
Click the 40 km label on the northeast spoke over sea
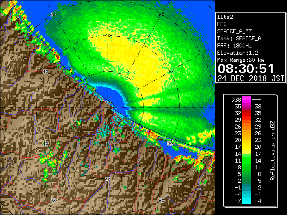tap(170, 72)
